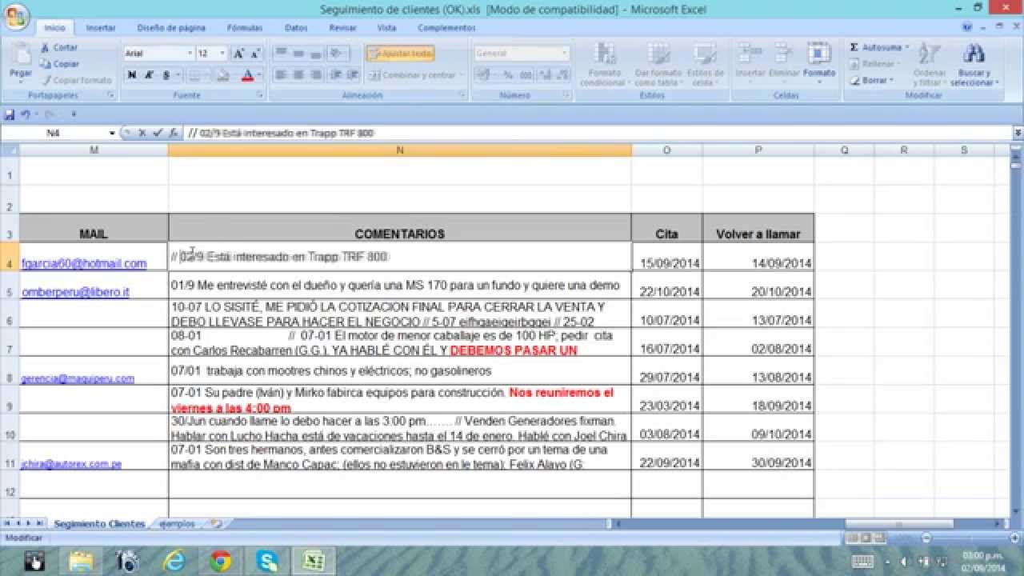Click the percent style icon

(x=507, y=75)
